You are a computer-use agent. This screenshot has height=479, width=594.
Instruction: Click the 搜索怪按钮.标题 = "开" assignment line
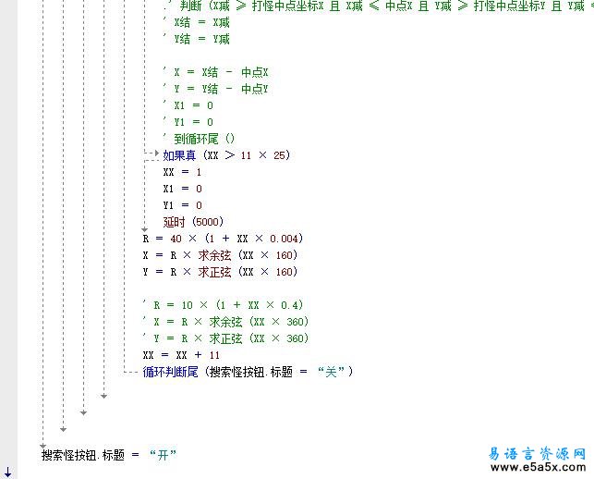108,455
